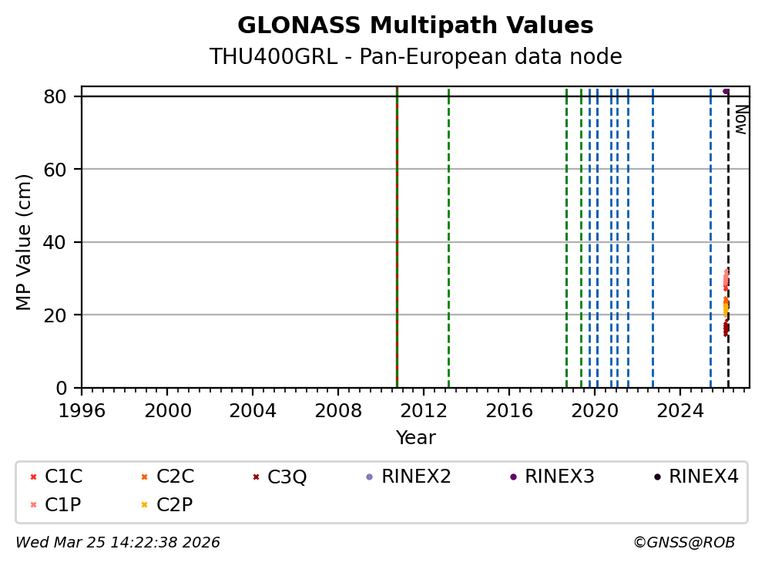This screenshot has width=765, height=566.
Task: Click the red-green vertical line near 2011
Action: (x=397, y=231)
